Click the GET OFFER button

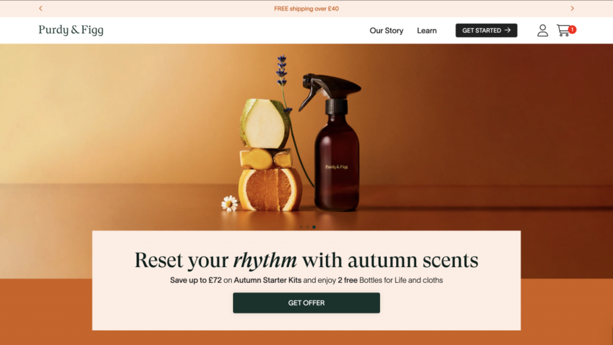click(306, 303)
